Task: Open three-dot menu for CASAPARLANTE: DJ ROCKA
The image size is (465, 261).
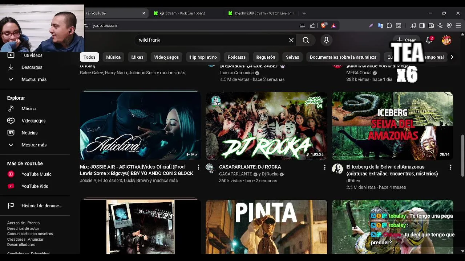Action: [x=324, y=167]
